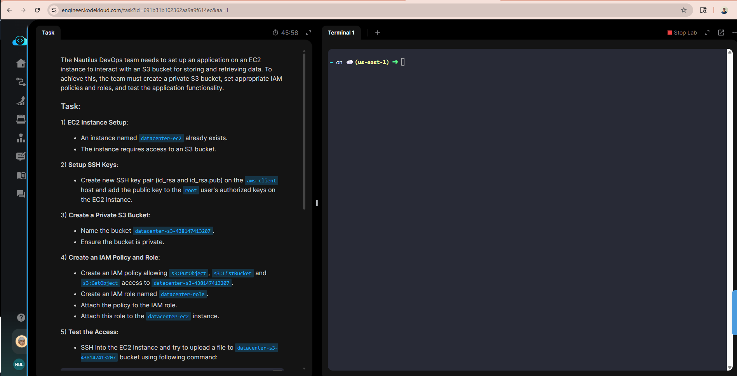This screenshot has width=737, height=376.
Task: Add a new terminal tab
Action: click(x=377, y=33)
